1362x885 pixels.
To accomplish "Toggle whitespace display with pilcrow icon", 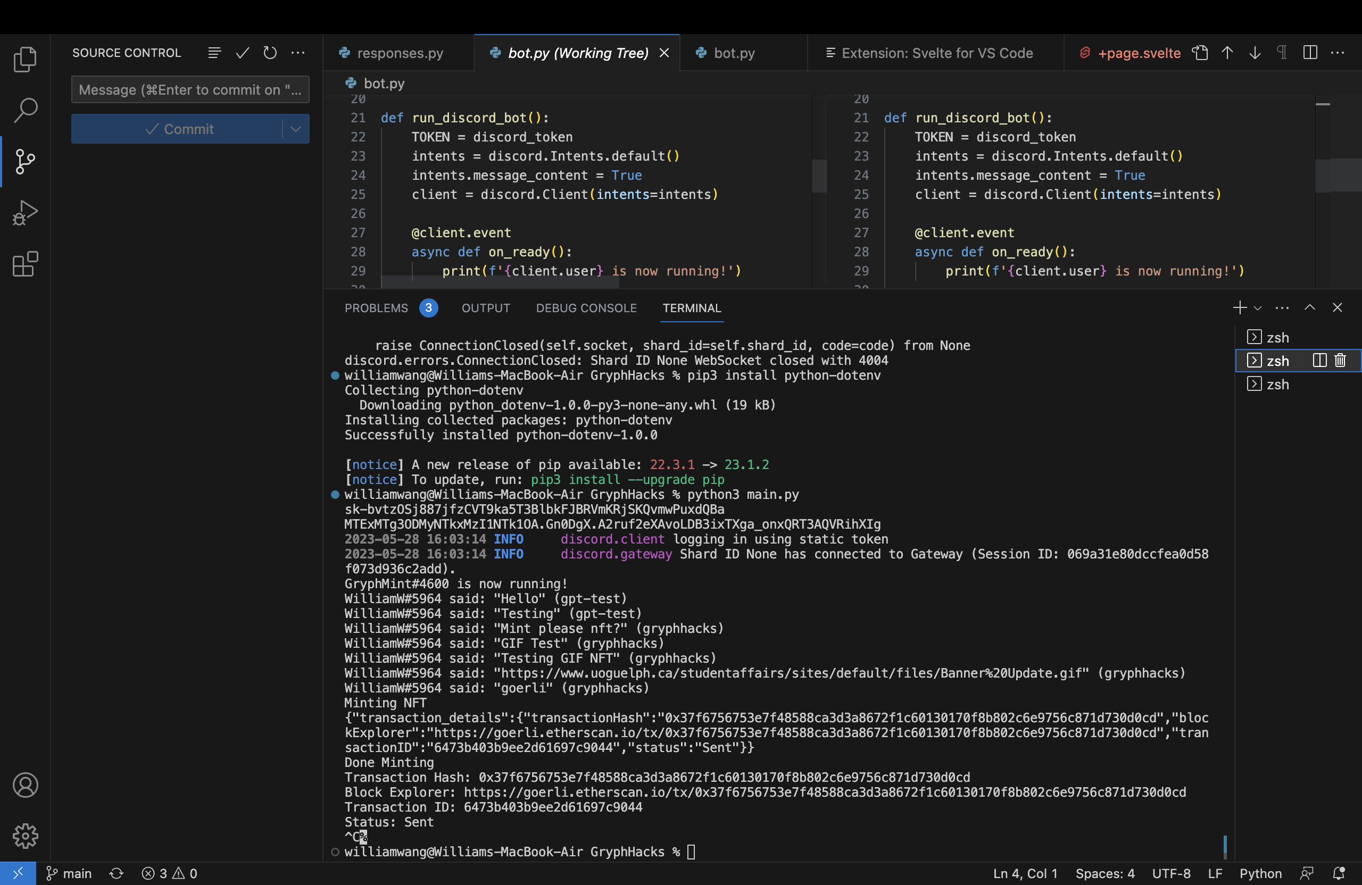I will tap(1282, 53).
